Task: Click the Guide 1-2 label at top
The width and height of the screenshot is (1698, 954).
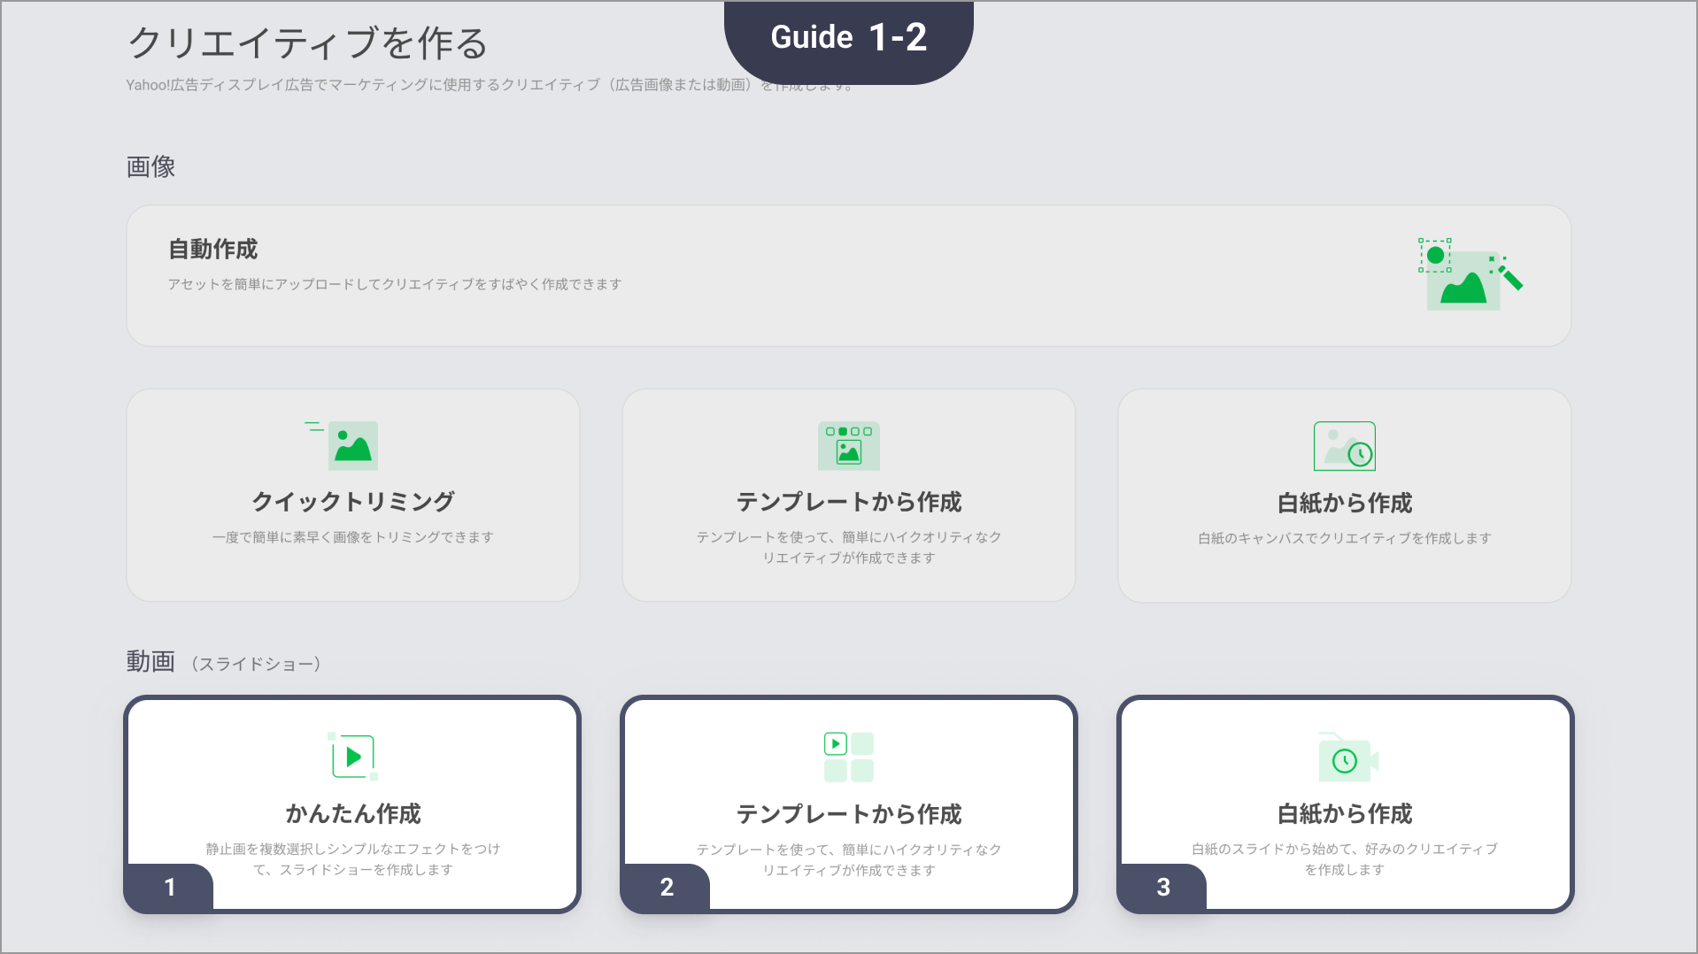Action: (x=848, y=38)
